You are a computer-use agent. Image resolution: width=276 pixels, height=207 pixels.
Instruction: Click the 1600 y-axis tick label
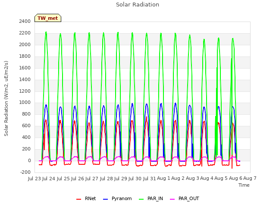click(25, 68)
